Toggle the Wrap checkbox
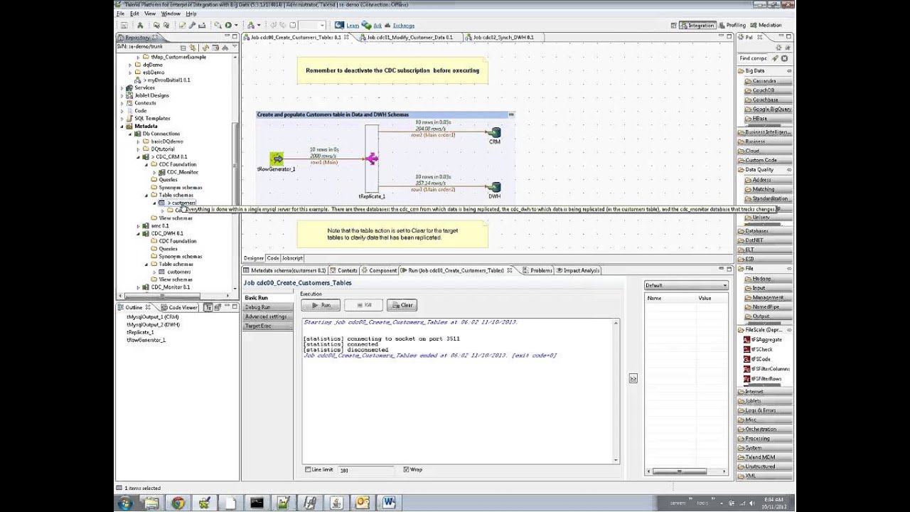910x512 pixels. pyautogui.click(x=406, y=469)
